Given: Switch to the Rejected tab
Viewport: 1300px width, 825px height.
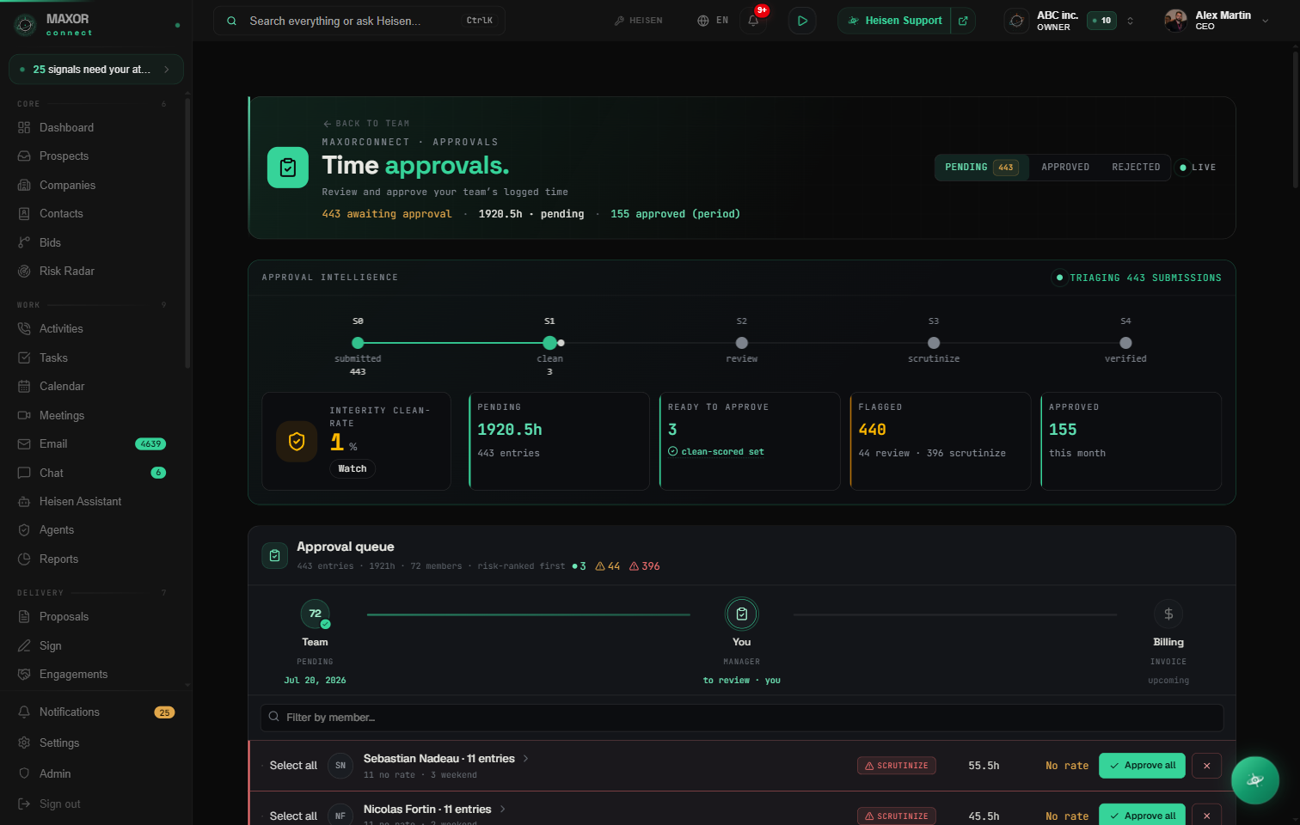Looking at the screenshot, I should pyautogui.click(x=1136, y=168).
